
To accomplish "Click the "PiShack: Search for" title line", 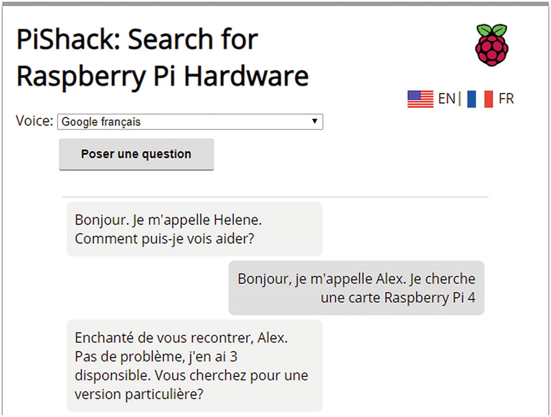I will point(137,40).
